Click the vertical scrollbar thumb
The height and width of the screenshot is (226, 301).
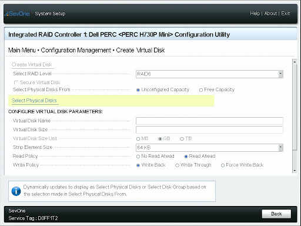point(295,107)
